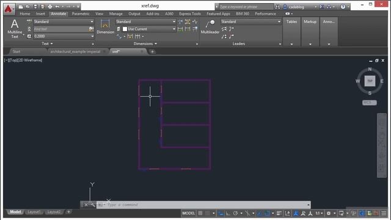Viewport: 391px width, 220px height.
Task: Switch to the Home ribbon tab
Action: click(25, 13)
